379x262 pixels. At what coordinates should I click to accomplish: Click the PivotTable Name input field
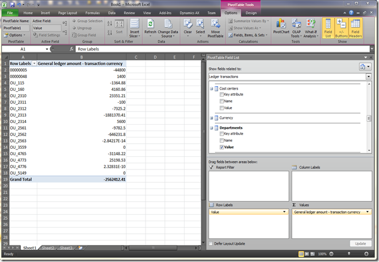tap(16, 28)
